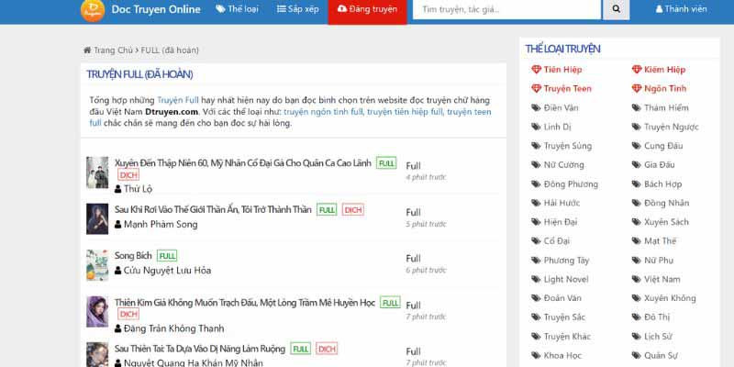Click author Đăng Trản Không Thanh
Viewport: 734px width, 367px height.
coord(173,328)
